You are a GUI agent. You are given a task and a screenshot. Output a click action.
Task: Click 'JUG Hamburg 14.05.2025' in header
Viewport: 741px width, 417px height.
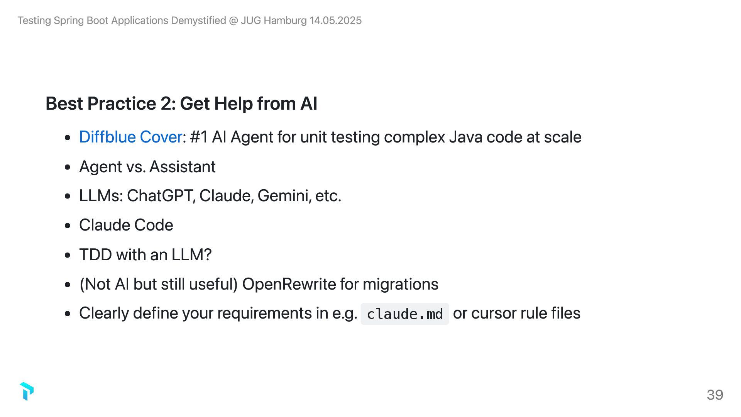(x=301, y=20)
